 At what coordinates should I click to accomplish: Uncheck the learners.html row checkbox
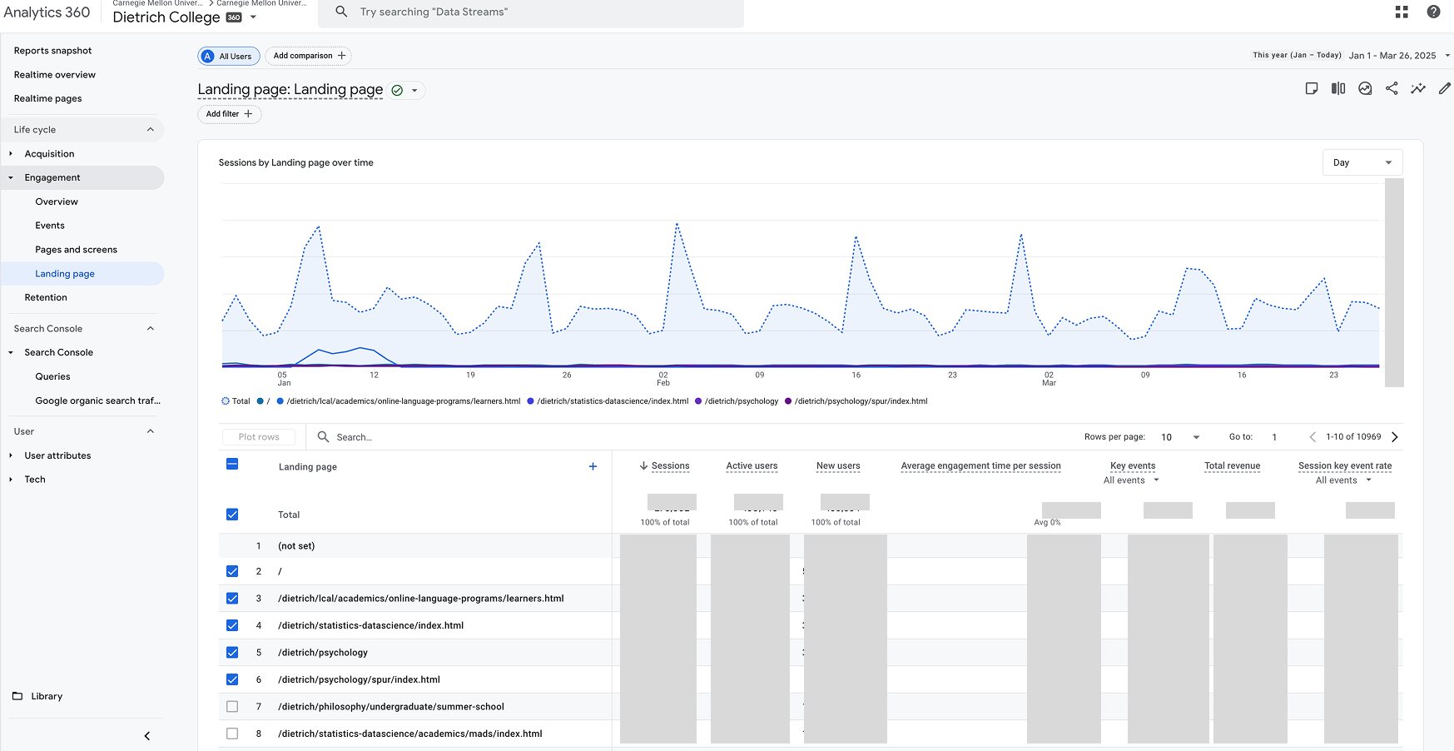(x=232, y=598)
